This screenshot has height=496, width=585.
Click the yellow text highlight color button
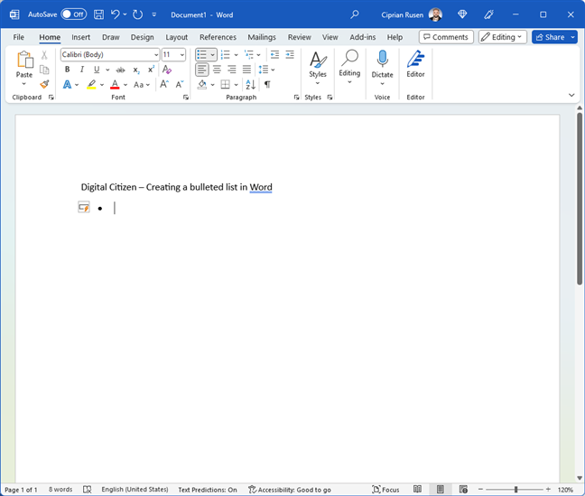pos(91,85)
